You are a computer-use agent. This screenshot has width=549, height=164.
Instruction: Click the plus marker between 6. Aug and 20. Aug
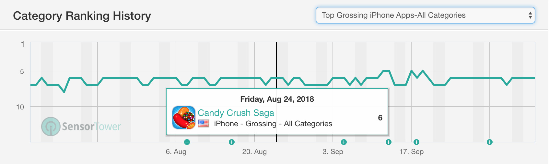coord(231,142)
